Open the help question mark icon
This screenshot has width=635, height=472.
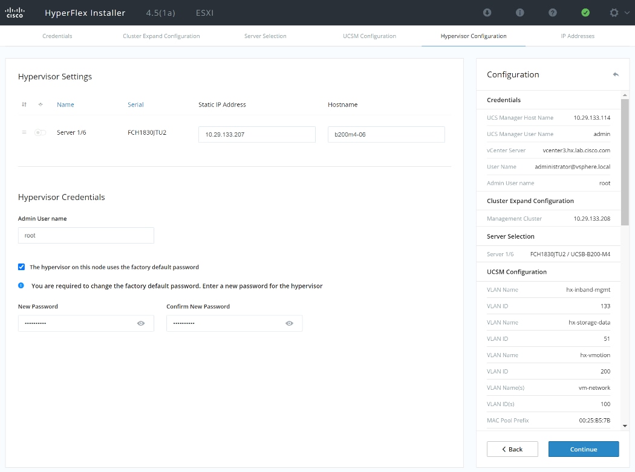[552, 13]
